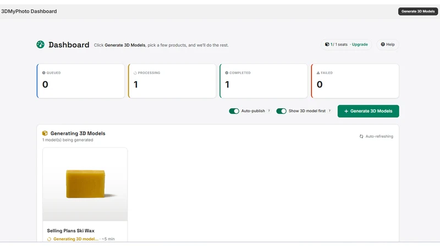Click the Failed stat card
This screenshot has width=440, height=247.
click(355, 81)
